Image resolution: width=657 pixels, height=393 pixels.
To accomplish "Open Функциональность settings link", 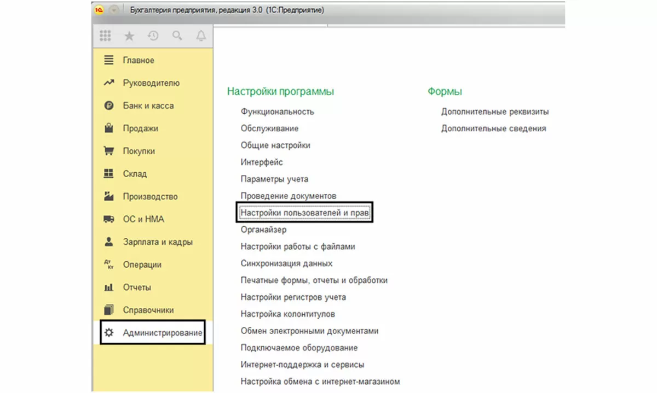I will click(x=278, y=112).
